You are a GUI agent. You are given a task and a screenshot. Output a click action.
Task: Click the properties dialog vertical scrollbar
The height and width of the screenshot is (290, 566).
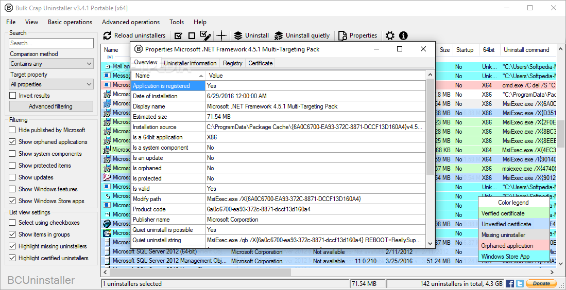[x=430, y=126]
